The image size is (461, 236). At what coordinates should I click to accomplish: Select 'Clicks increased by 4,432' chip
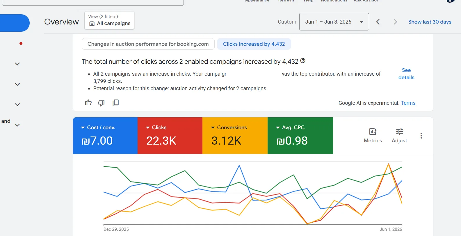(x=254, y=44)
